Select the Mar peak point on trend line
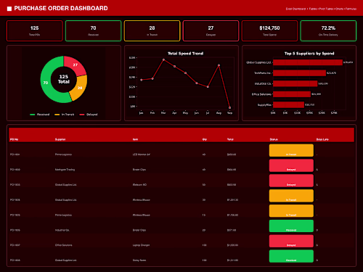The image size is (363, 272). coord(163,59)
